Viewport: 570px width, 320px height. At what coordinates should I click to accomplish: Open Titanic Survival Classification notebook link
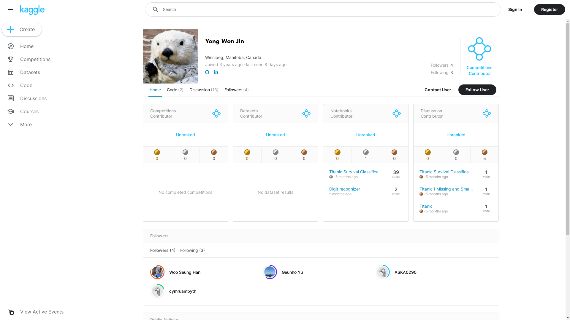(x=355, y=172)
